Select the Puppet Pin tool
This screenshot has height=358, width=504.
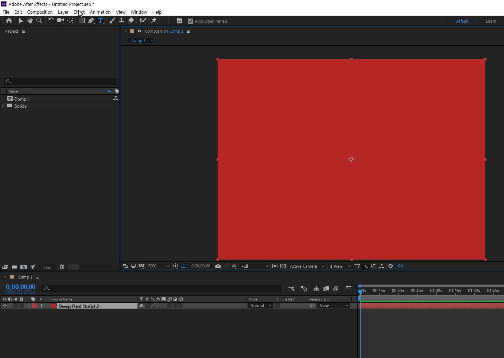click(154, 21)
